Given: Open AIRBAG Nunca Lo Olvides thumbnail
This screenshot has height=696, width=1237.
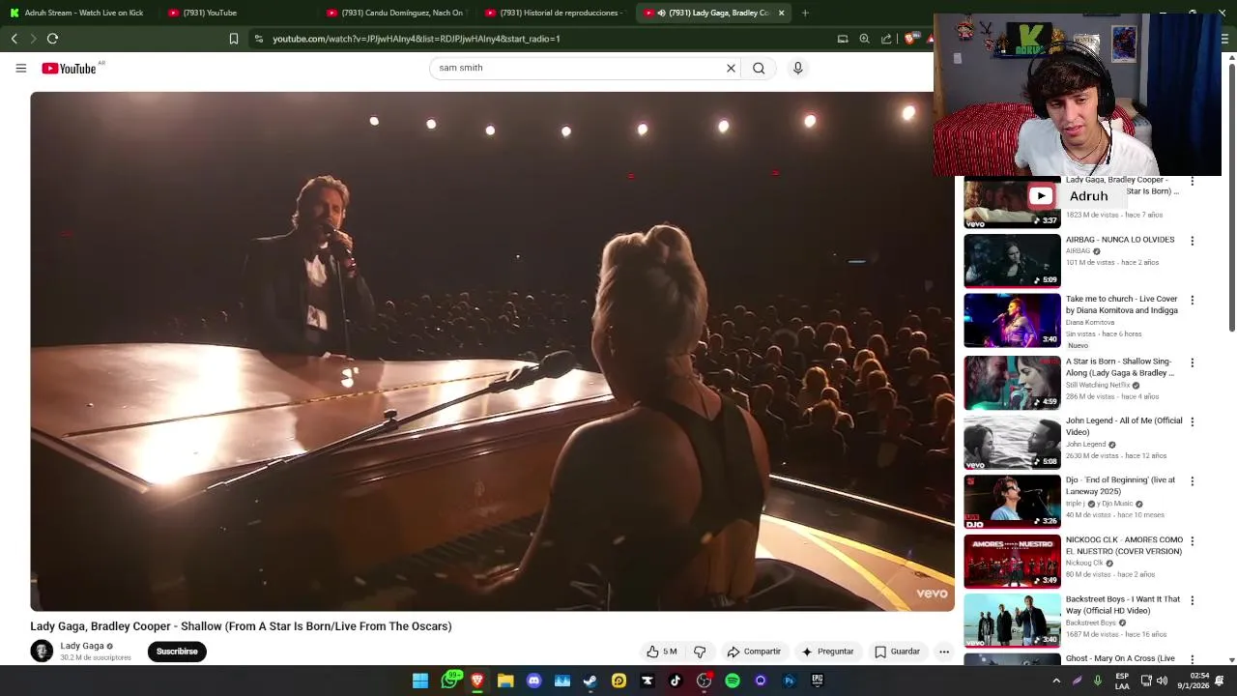Looking at the screenshot, I should point(1012,261).
